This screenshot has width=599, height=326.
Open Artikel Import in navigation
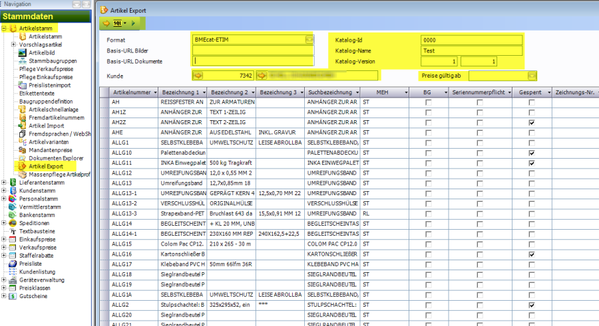coord(46,125)
